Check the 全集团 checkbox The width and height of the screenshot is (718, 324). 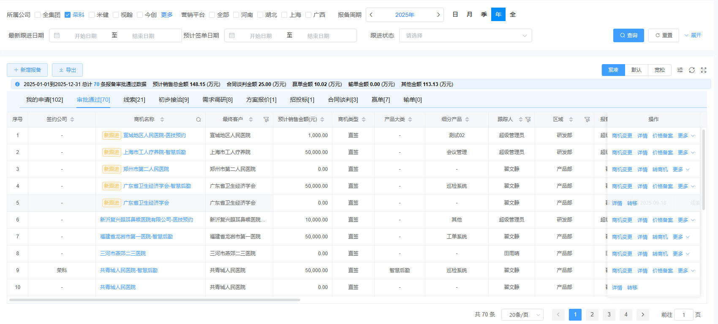pos(38,15)
